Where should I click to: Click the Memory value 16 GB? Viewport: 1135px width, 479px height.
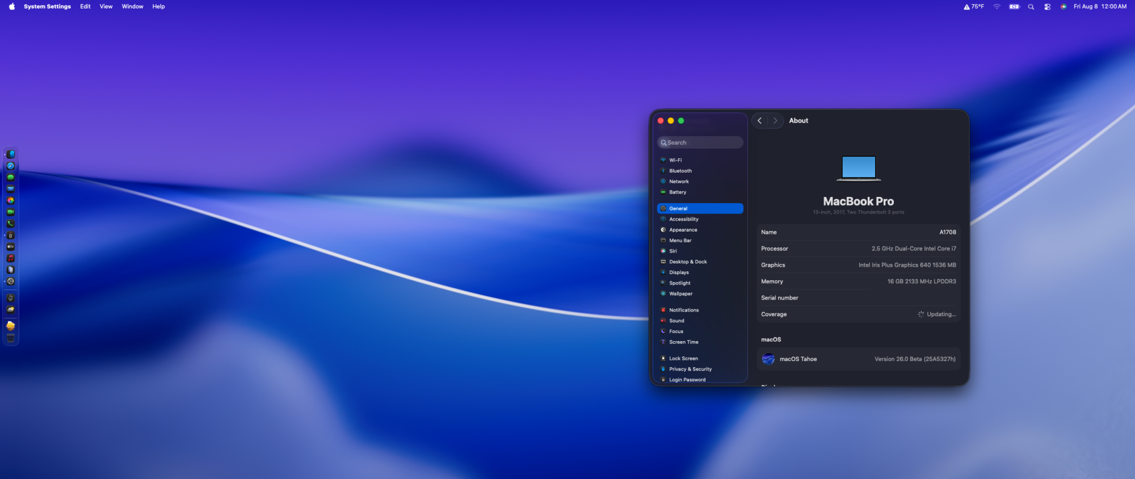click(x=922, y=281)
